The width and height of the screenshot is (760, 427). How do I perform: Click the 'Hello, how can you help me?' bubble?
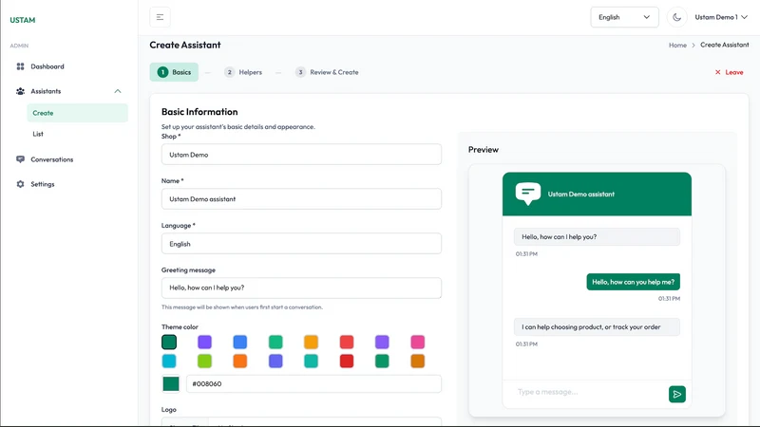(x=633, y=282)
